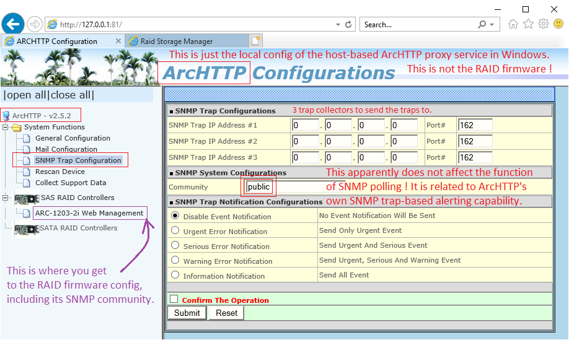The height and width of the screenshot is (340, 569).
Task: Click the browser Forward arrow button
Action: click(x=35, y=24)
